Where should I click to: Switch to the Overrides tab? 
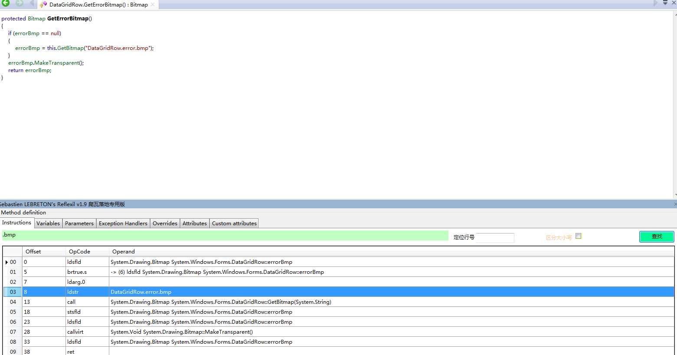(x=165, y=223)
